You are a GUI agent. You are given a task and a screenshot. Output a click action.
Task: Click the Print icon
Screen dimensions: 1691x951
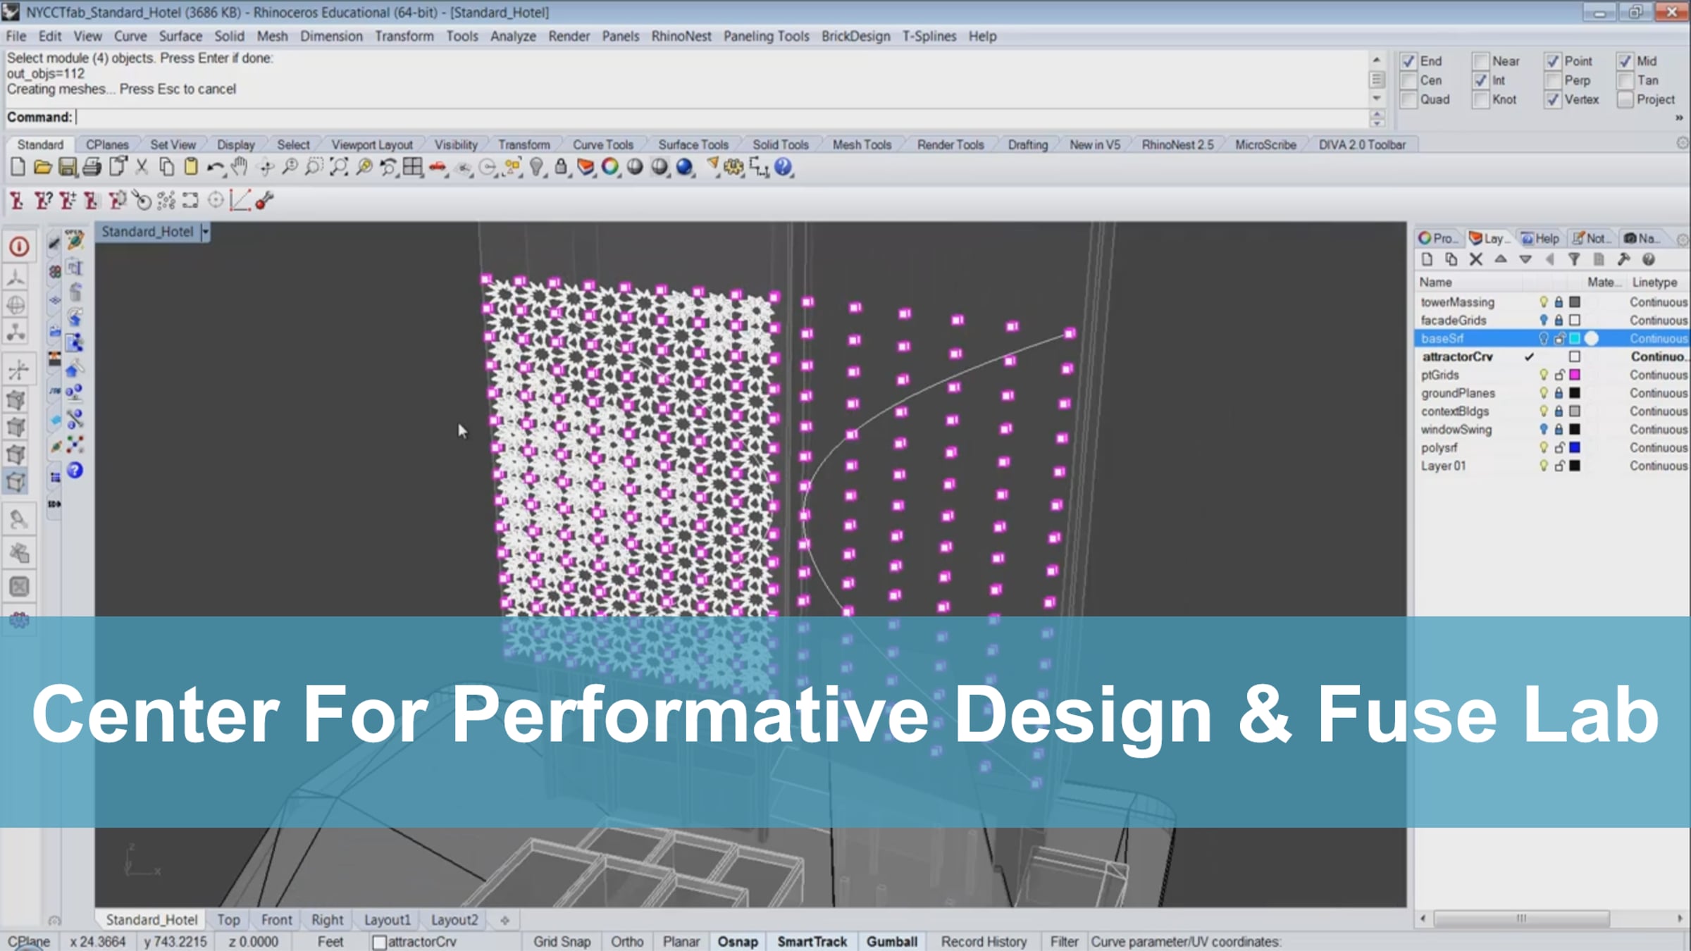[92, 168]
